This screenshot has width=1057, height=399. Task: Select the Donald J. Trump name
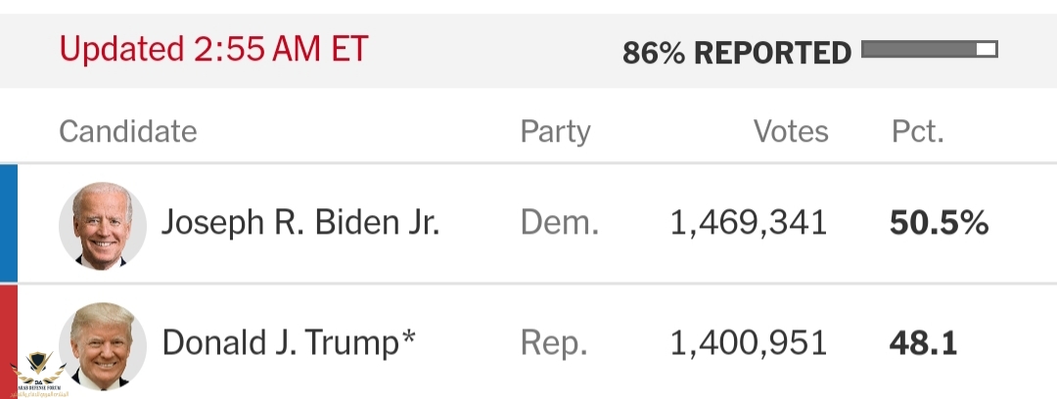[x=289, y=342]
